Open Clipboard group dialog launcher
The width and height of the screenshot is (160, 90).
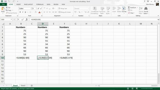[x=17, y=16]
